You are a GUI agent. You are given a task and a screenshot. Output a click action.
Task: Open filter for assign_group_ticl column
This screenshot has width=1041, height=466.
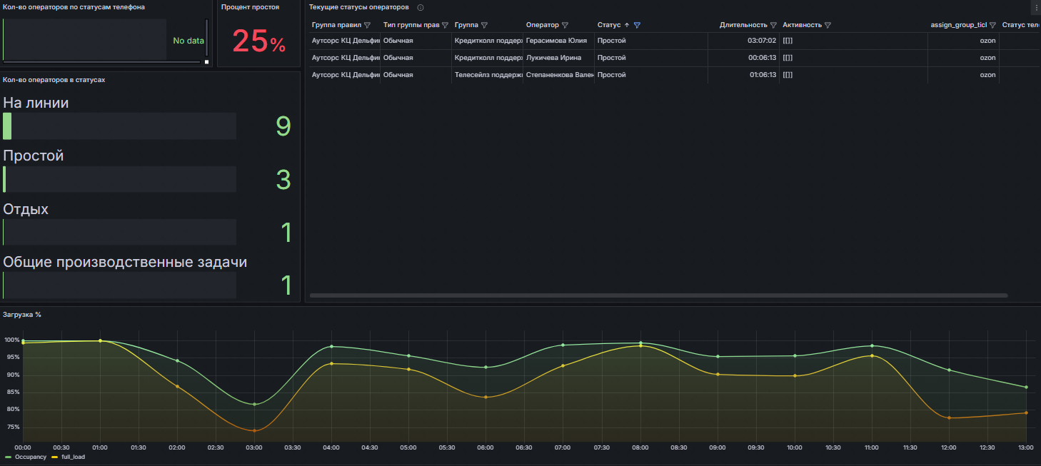(x=992, y=25)
